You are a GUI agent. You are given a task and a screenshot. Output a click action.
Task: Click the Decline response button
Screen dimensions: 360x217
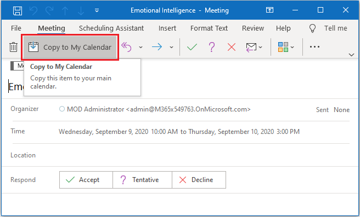(x=199, y=180)
